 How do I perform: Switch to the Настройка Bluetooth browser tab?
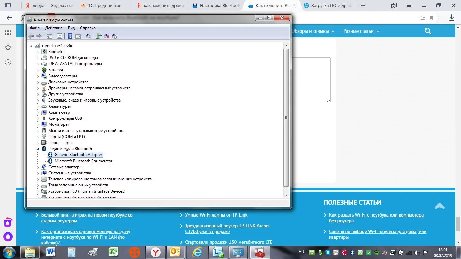click(x=216, y=5)
